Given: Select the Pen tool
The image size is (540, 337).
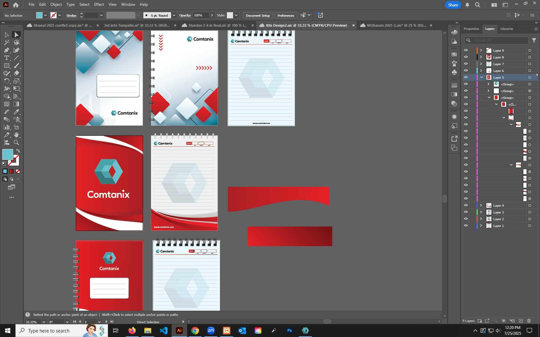Looking at the screenshot, I should (6, 50).
